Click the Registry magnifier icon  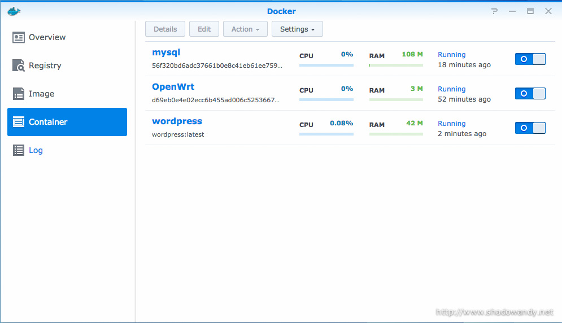[x=18, y=66]
